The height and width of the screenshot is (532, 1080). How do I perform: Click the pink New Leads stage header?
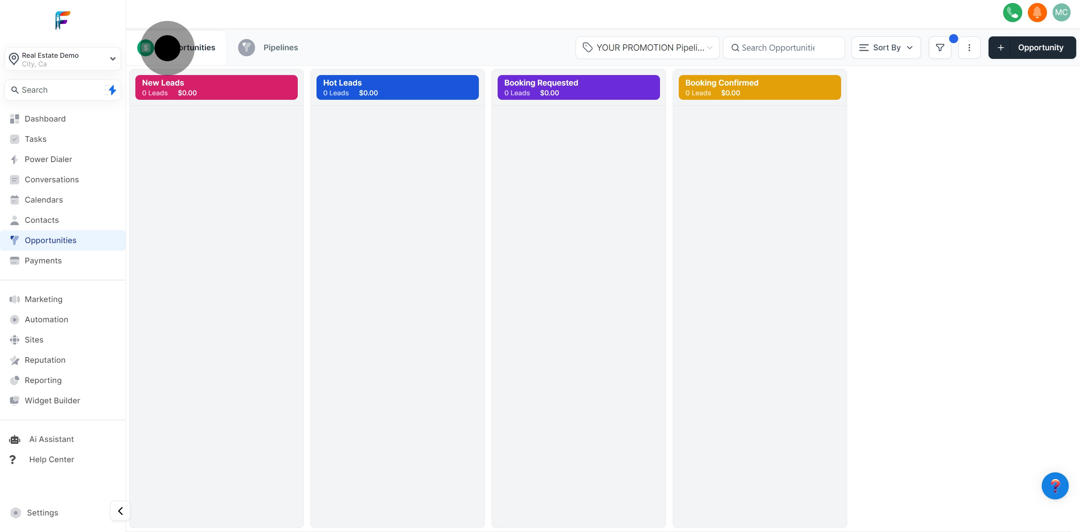coord(216,87)
